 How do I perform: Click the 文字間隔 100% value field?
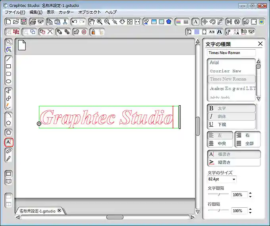[239, 195]
